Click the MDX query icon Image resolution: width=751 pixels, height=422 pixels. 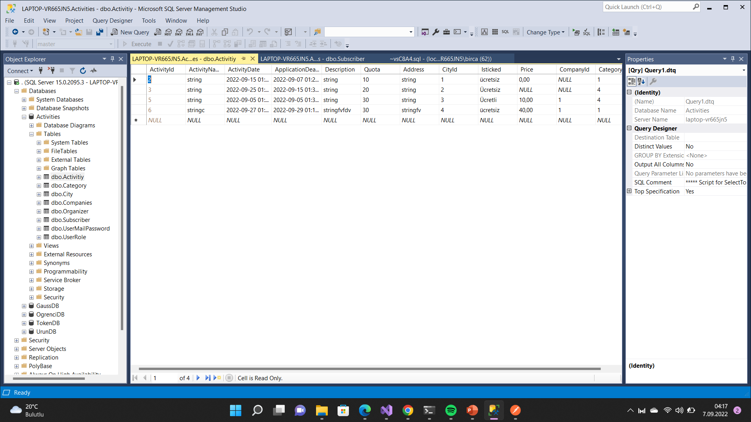[x=168, y=32]
